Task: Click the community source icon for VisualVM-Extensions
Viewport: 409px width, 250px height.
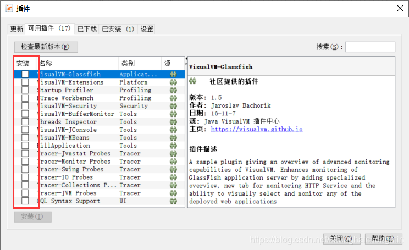Action: click(x=173, y=82)
